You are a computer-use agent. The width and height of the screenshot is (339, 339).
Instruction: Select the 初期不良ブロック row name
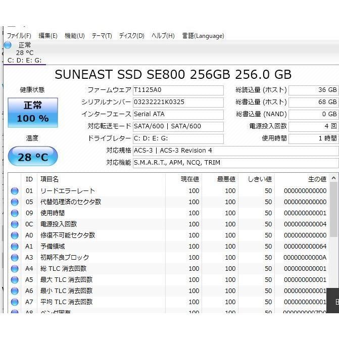(65, 258)
